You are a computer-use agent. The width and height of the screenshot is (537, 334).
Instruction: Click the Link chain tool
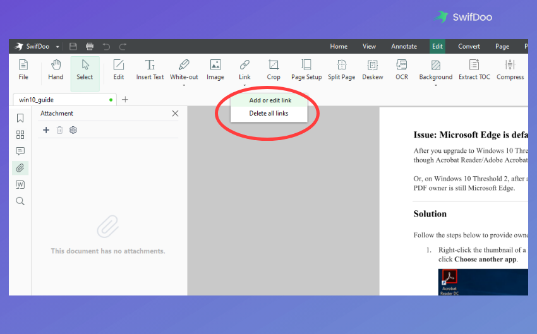click(x=244, y=70)
